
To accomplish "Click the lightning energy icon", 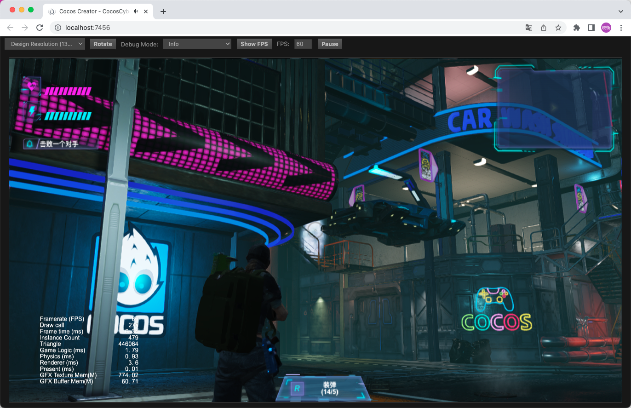I will click(32, 110).
